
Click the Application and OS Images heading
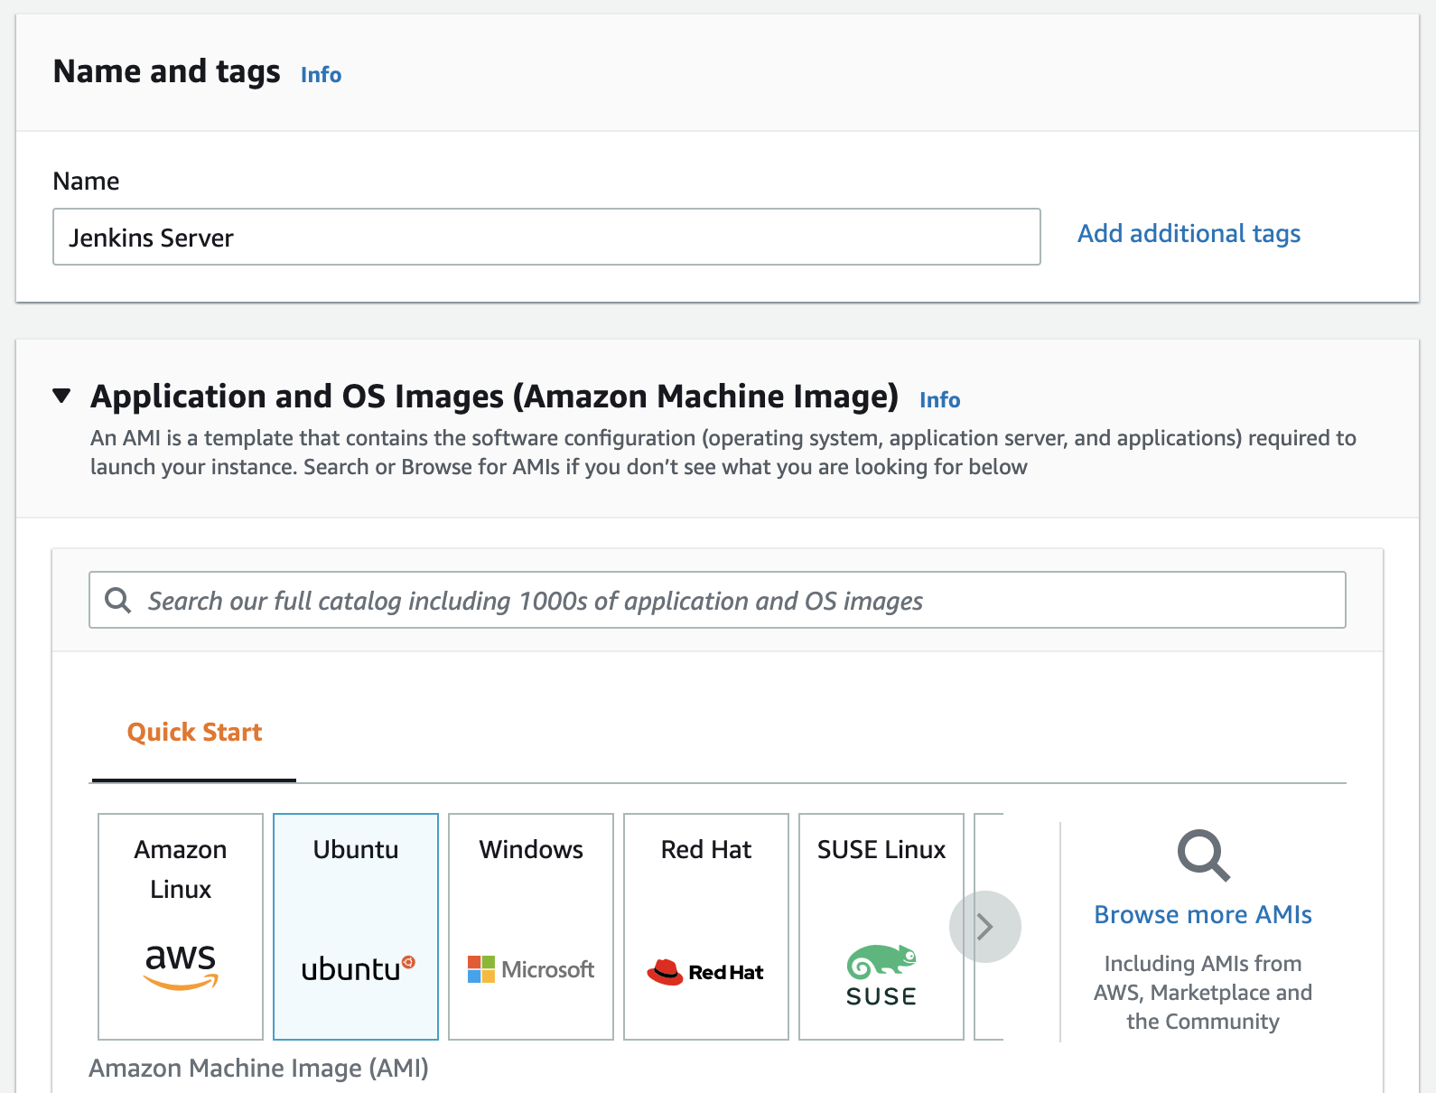tap(494, 396)
